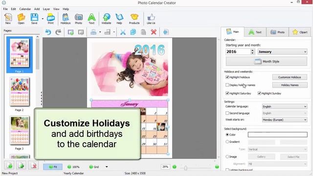Click the Month Style button
The width and height of the screenshot is (313, 176).
click(x=267, y=62)
